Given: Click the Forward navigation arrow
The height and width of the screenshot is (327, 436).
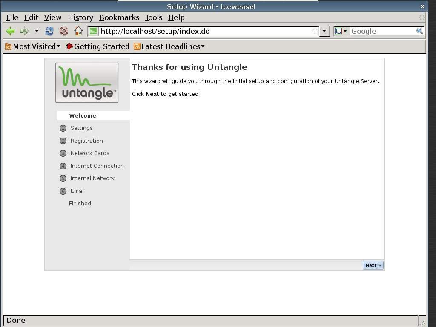Looking at the screenshot, I should (24, 31).
